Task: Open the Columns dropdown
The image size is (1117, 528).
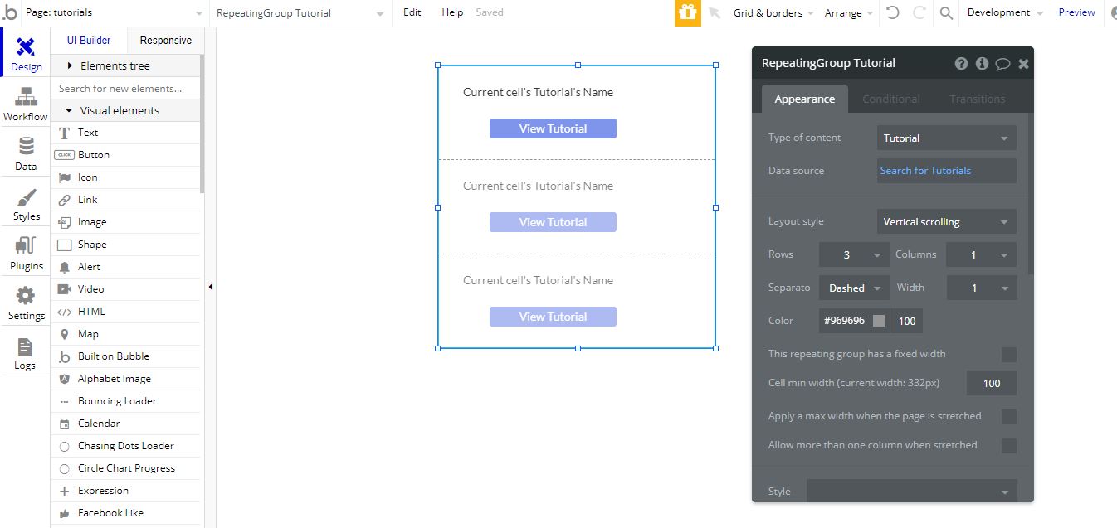Action: (982, 255)
